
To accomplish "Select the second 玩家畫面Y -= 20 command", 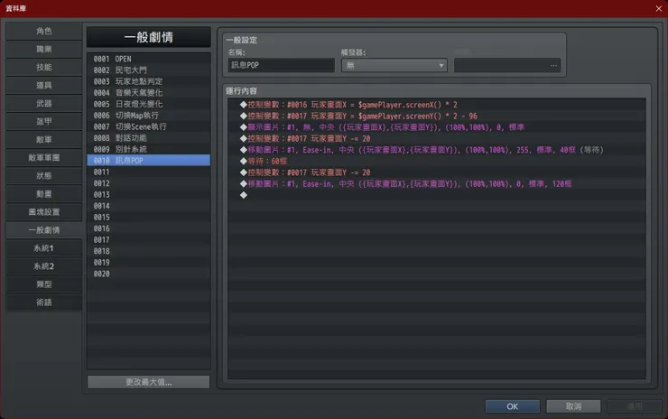I will (x=437, y=172).
